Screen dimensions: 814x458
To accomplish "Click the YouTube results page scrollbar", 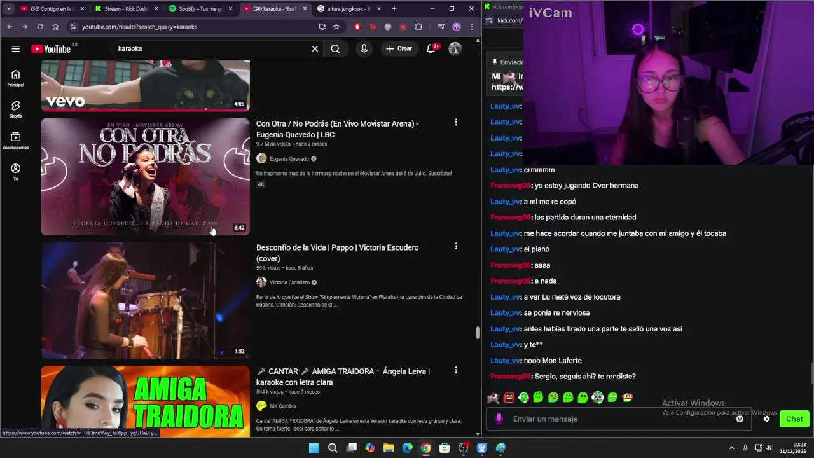I will [478, 333].
